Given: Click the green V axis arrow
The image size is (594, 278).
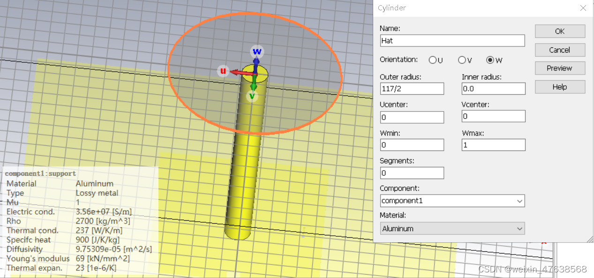Looking at the screenshot, I should 254,85.
